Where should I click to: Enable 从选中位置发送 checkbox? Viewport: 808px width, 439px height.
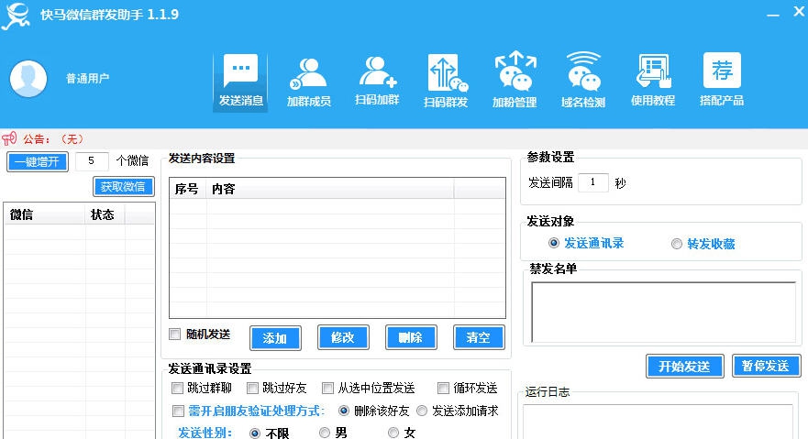tap(327, 388)
